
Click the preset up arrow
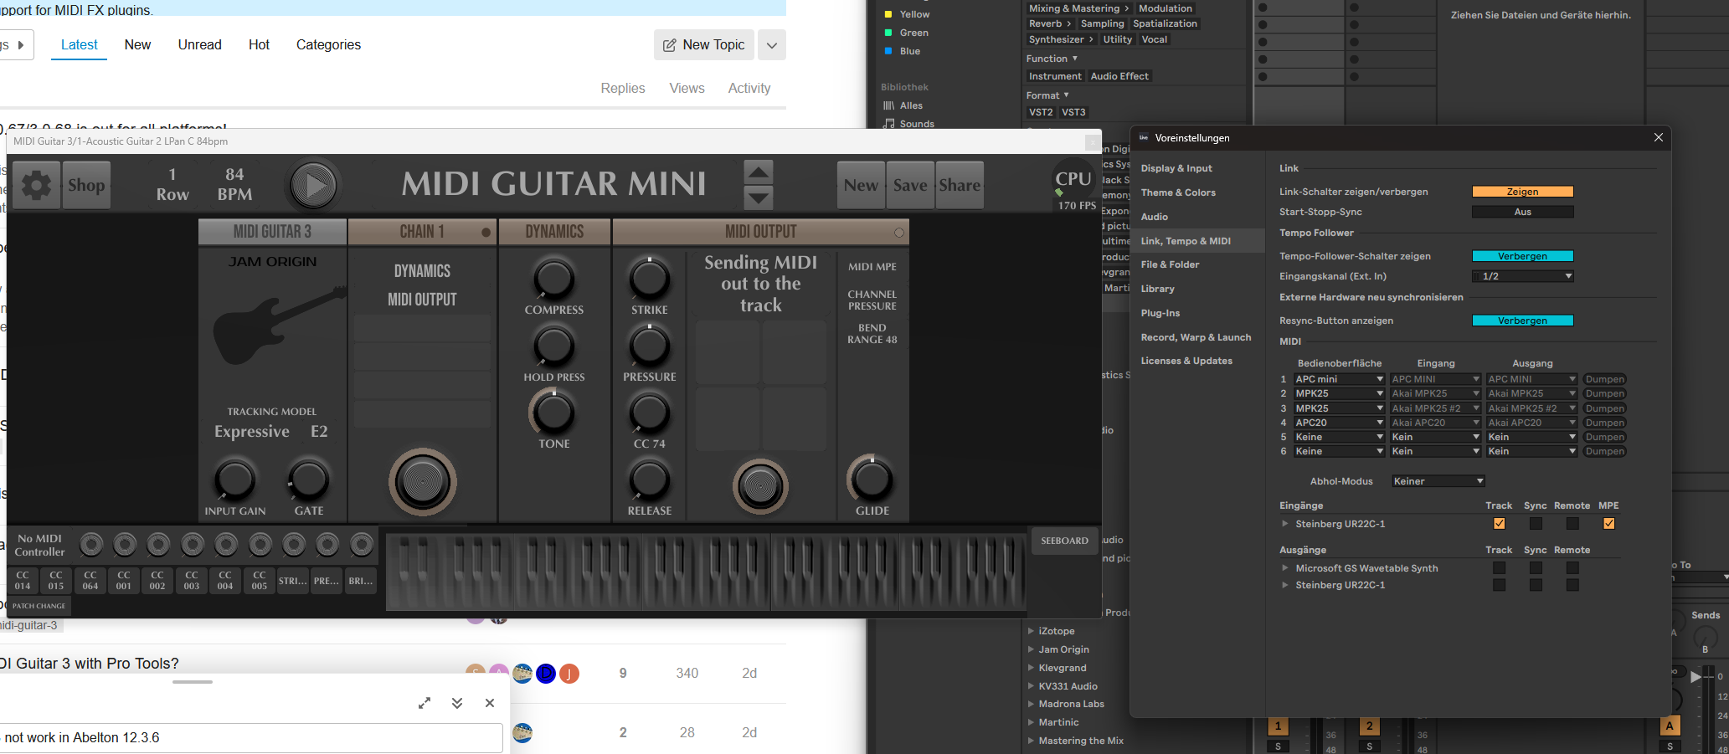point(759,172)
